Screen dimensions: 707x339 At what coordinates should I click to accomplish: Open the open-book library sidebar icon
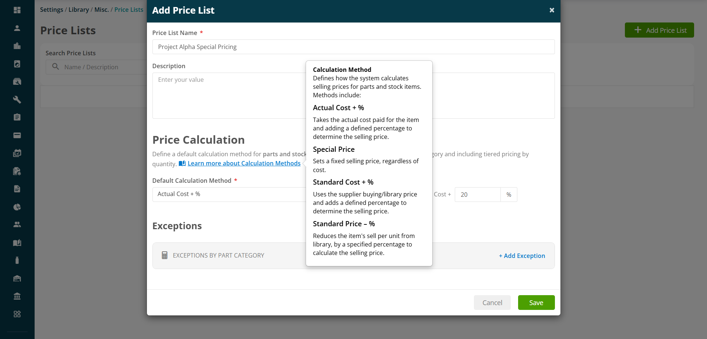pyautogui.click(x=17, y=242)
